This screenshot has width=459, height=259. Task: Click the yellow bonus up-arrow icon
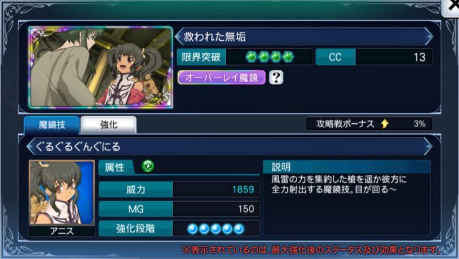point(385,124)
